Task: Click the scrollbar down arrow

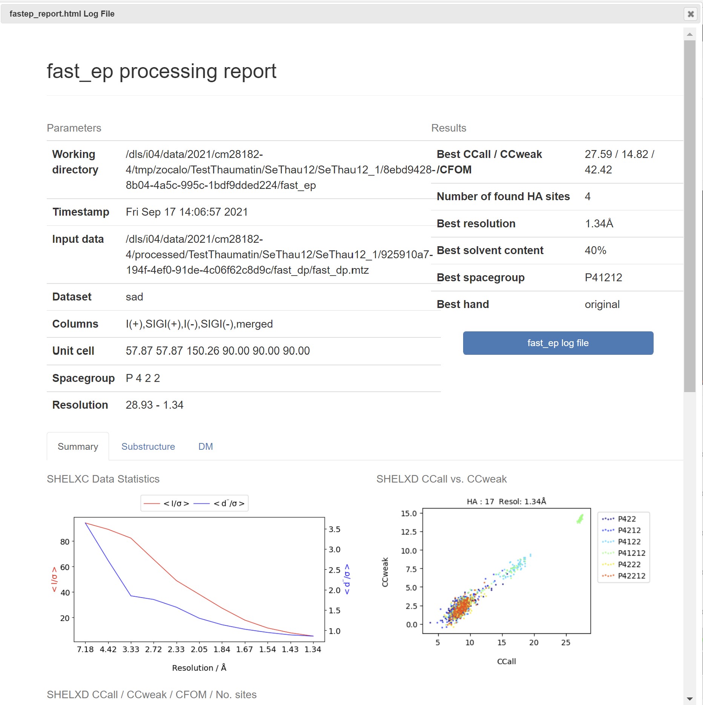Action: 690,699
